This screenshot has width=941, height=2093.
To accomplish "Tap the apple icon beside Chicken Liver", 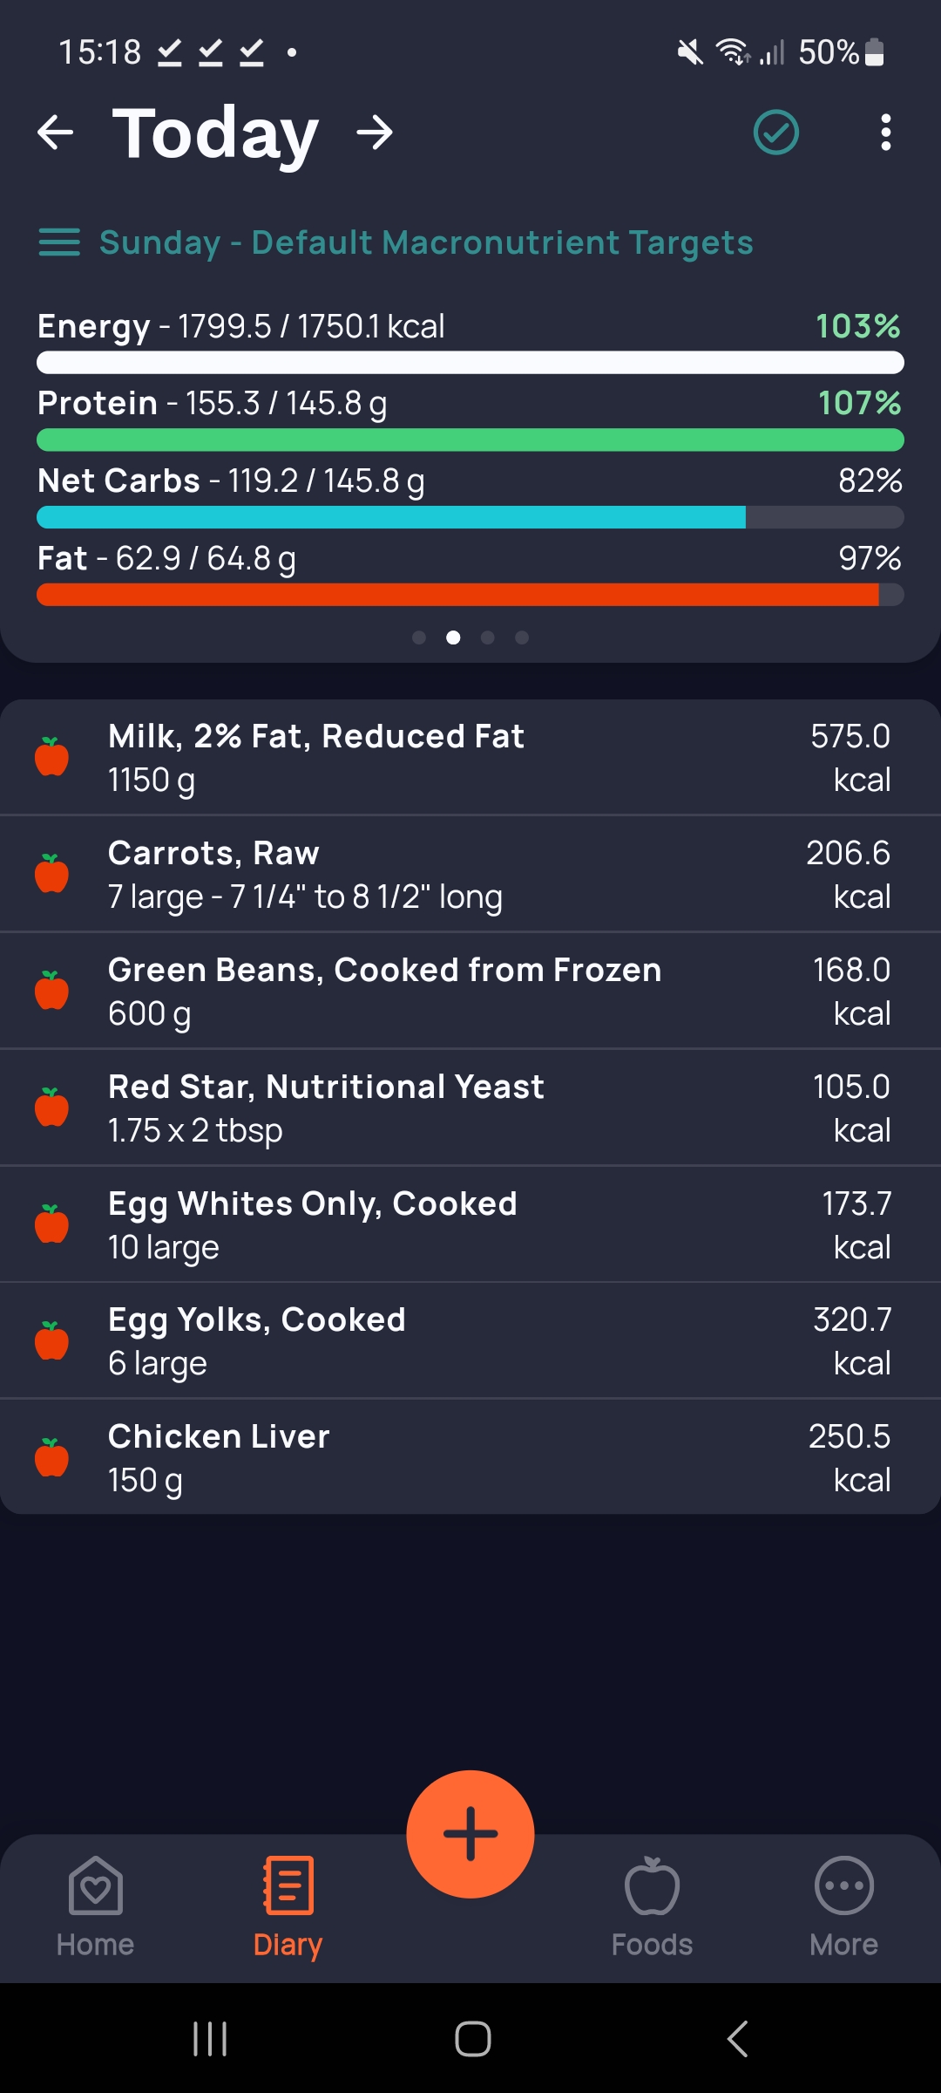I will (x=51, y=1457).
